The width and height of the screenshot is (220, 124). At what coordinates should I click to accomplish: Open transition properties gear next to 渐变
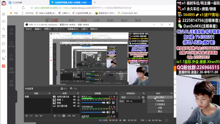143,97
